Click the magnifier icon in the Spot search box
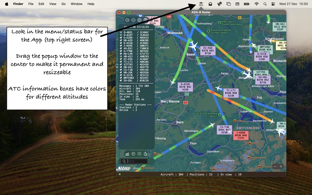 point(124,161)
